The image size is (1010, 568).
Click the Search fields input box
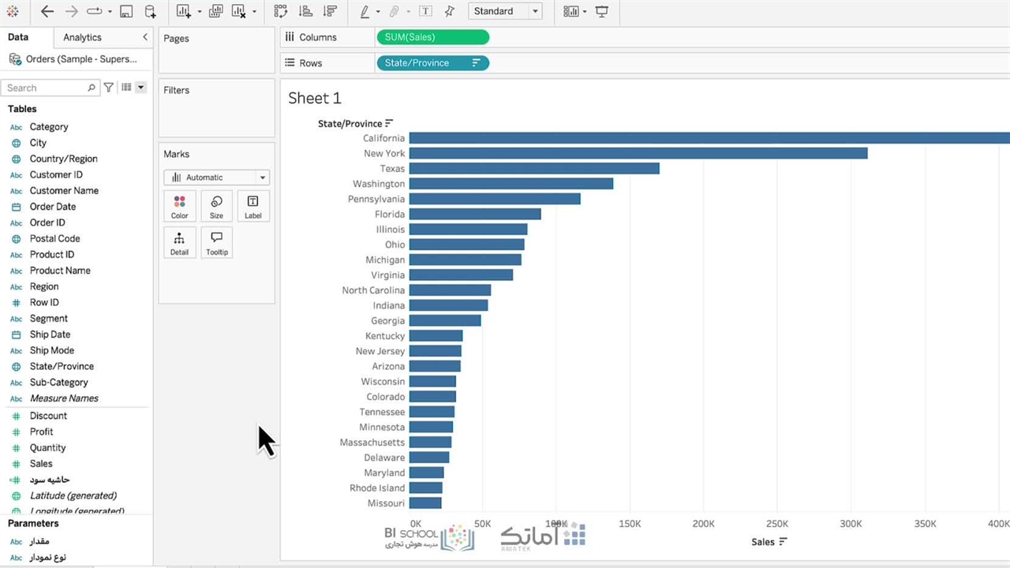point(49,88)
